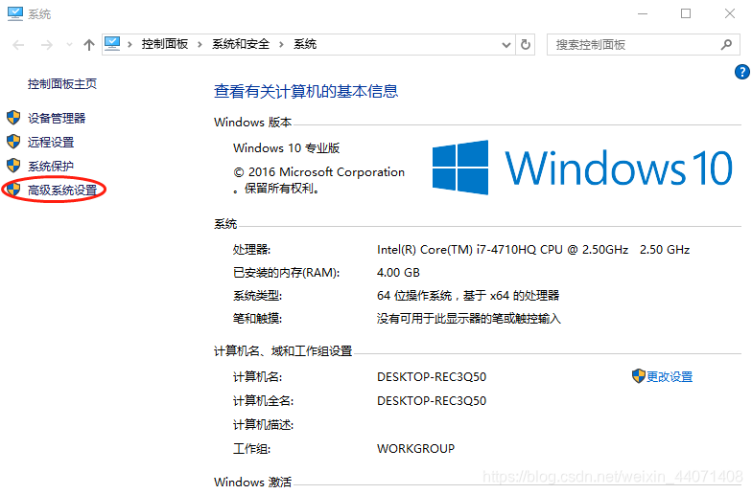The image size is (752, 494).
Task: Click the pen and touch text 没有可用于此显示器的笔或触控输入
Action: click(x=468, y=318)
